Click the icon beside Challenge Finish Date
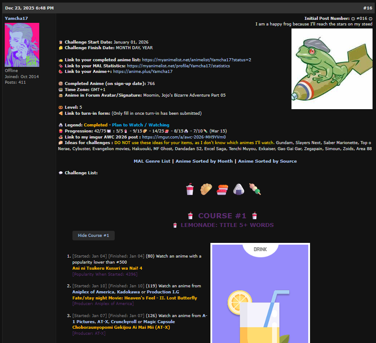Screen dimensions: 376x343 pos(61,48)
